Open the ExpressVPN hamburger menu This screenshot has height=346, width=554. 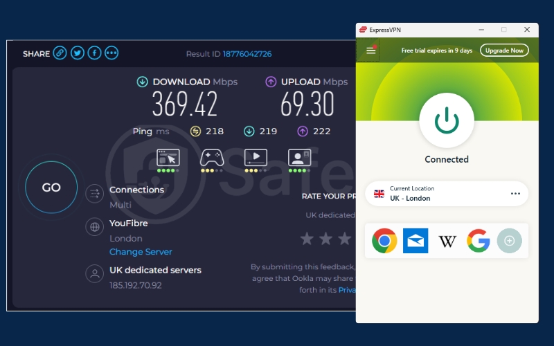point(371,51)
